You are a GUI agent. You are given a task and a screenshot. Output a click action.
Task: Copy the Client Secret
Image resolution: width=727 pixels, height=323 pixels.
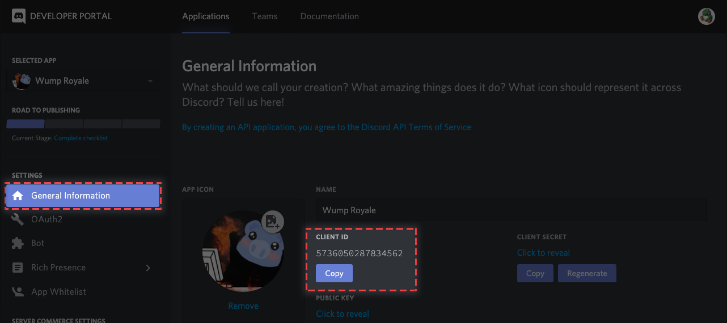[x=535, y=273]
